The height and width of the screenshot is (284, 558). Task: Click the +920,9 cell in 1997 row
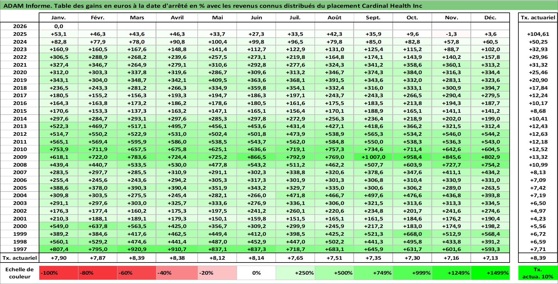coord(137,249)
